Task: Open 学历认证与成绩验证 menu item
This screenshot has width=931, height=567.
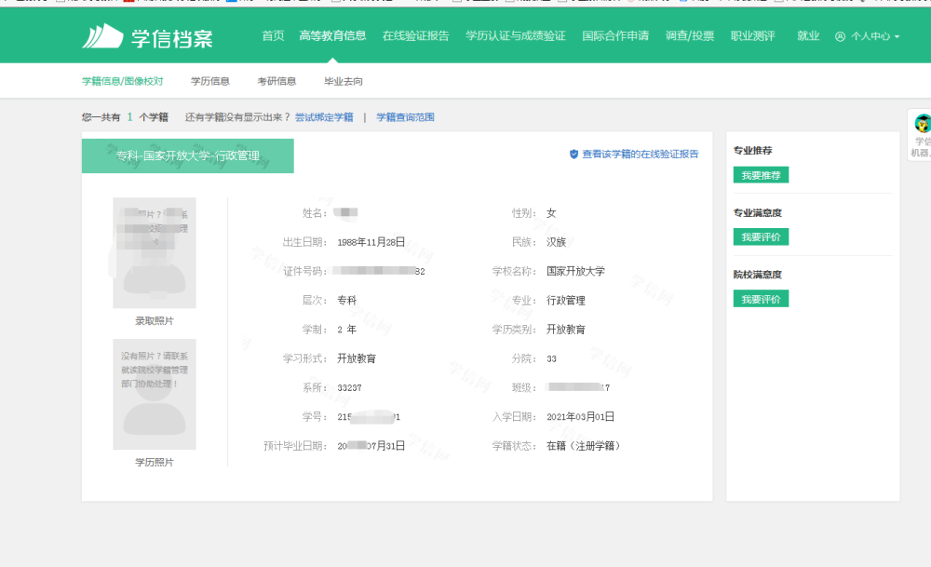Action: click(516, 36)
